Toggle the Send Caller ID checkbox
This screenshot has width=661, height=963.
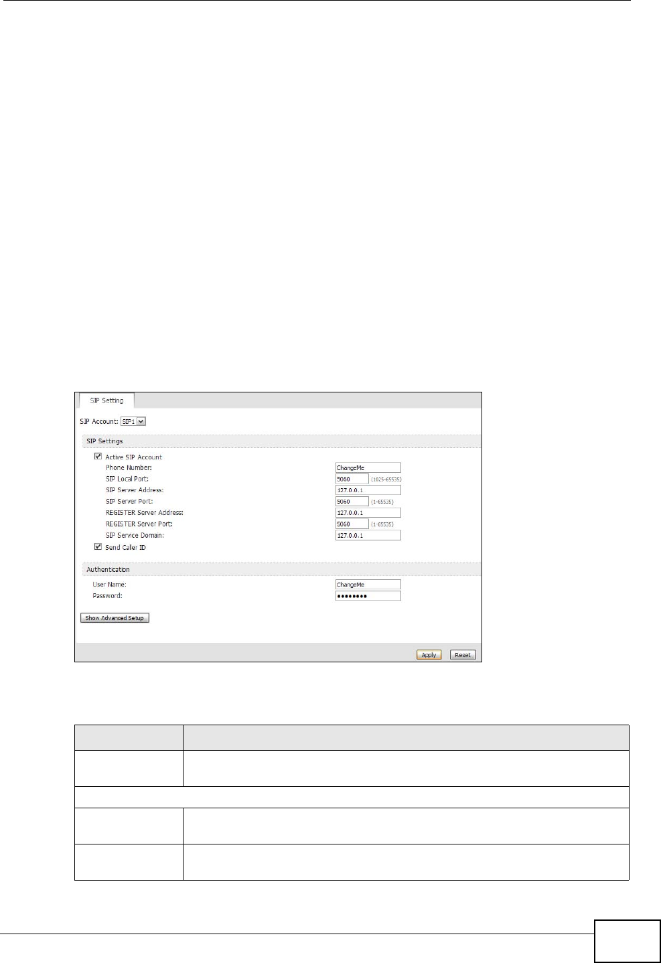click(98, 546)
